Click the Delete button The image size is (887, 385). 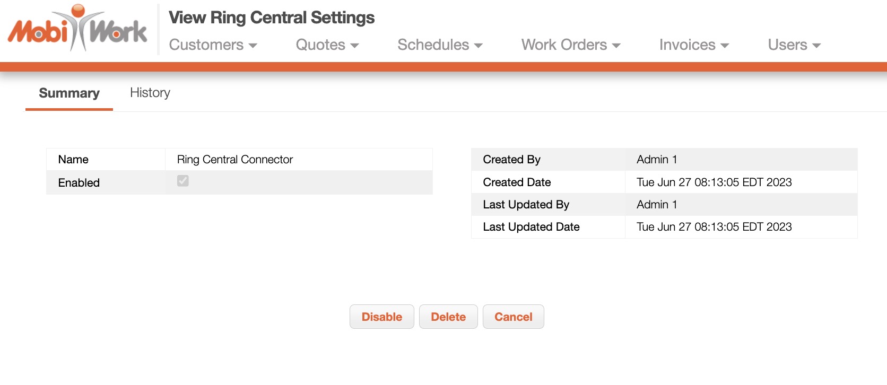(448, 317)
